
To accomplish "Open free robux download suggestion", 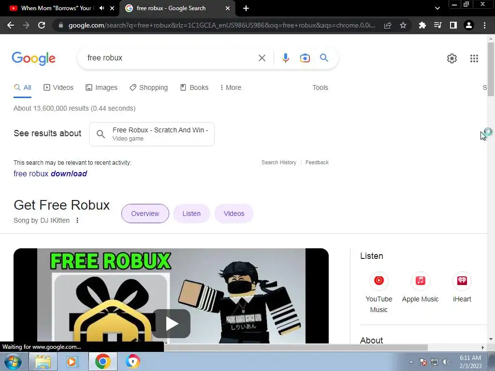I will 50,173.
